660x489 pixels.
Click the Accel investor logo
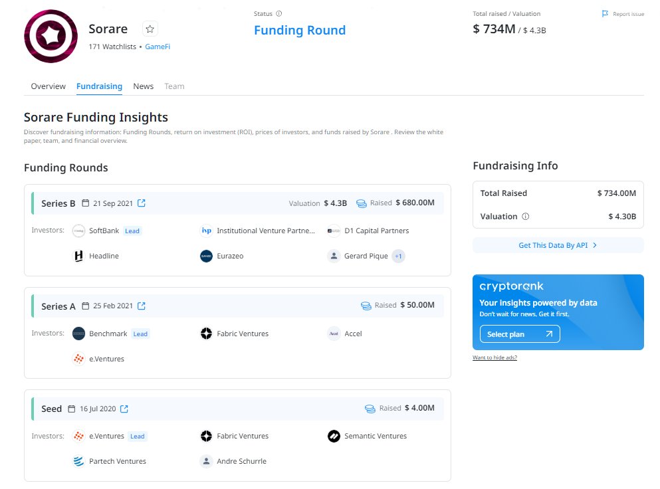pyautogui.click(x=334, y=334)
